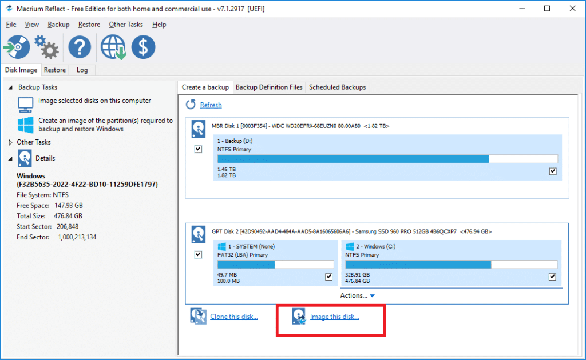Expand the Other Tasks section
Viewport: 586px width, 360px height.
[11, 142]
